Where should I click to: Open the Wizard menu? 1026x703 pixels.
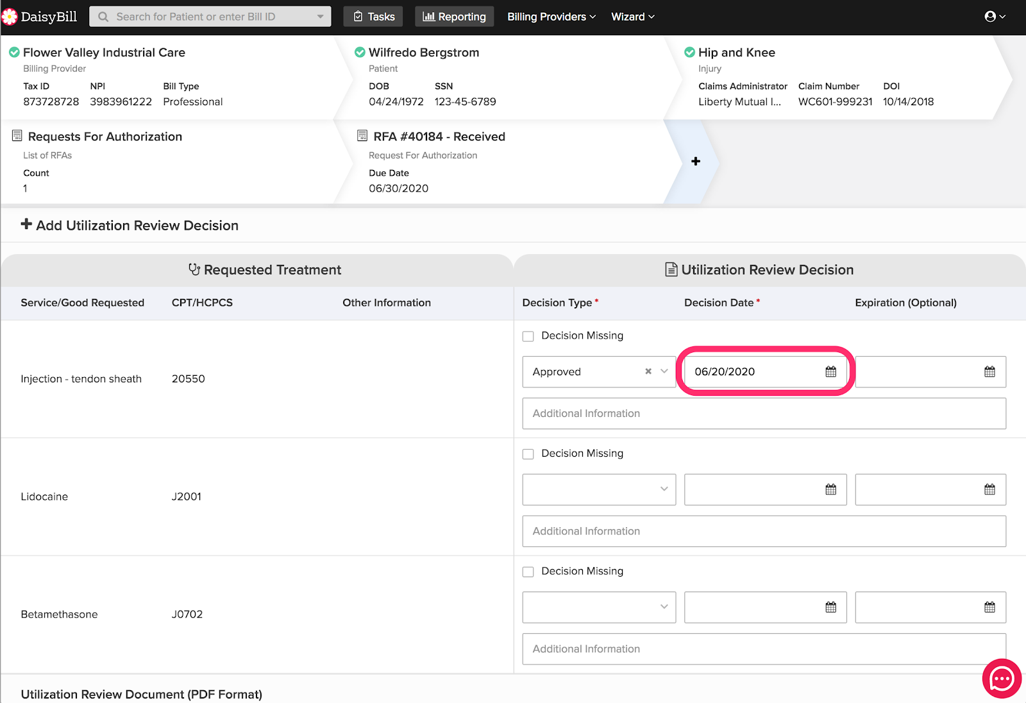click(632, 17)
